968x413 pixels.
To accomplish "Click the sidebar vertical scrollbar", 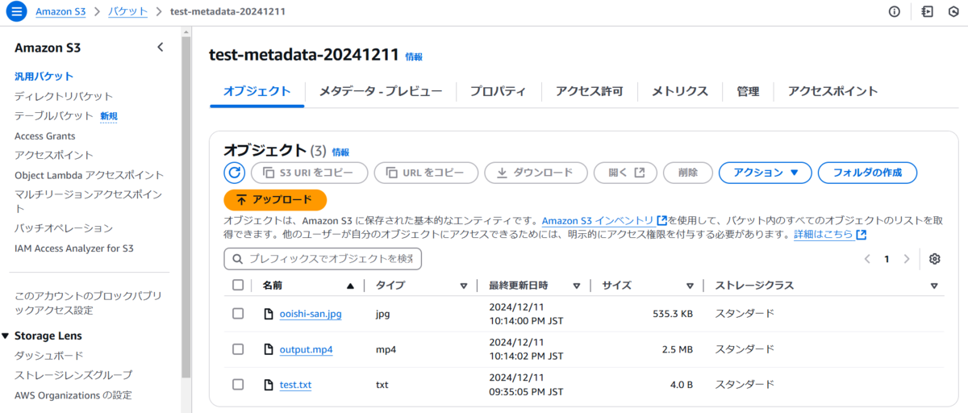I will (187, 206).
